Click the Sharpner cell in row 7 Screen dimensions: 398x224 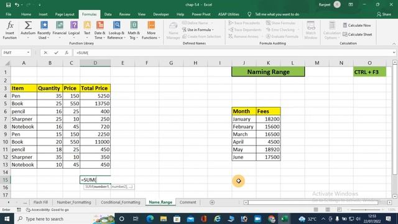(x=24, y=119)
